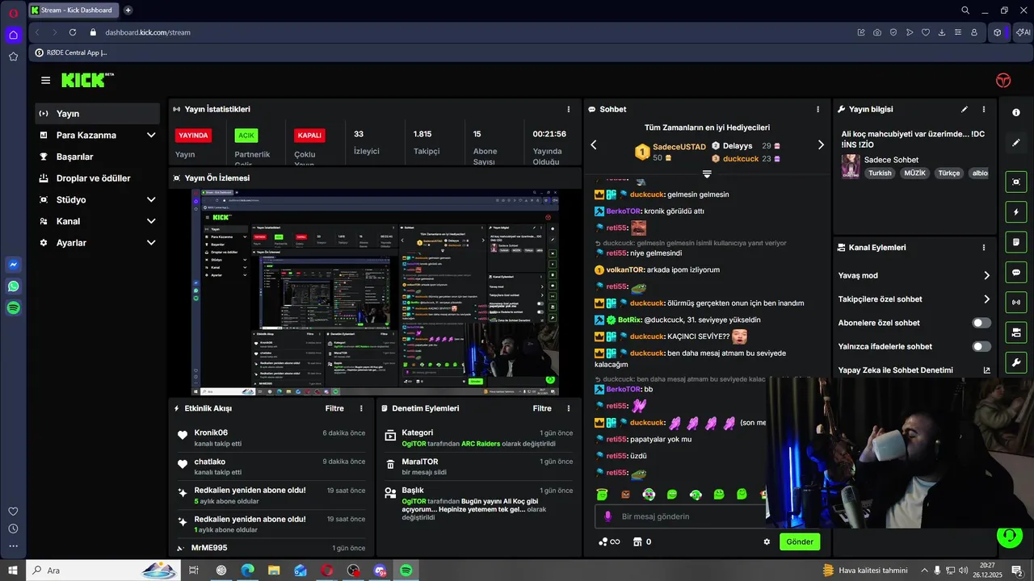This screenshot has width=1034, height=581.
Task: Click the chat shop icon showing 0
Action: coord(642,541)
